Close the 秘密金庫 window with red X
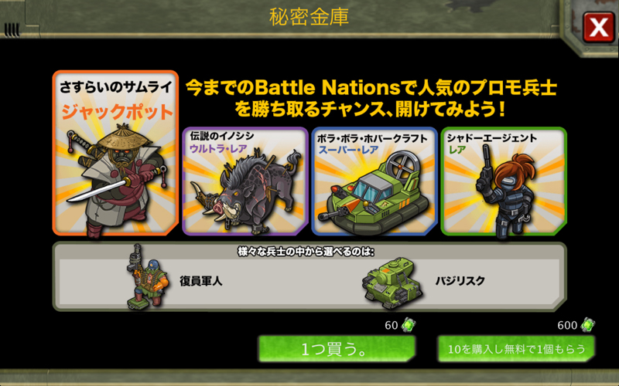The height and width of the screenshot is (386, 619). [x=598, y=27]
